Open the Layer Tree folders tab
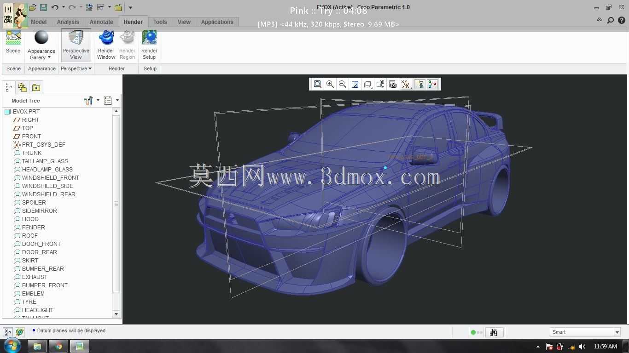629x353 pixels. 22,87
